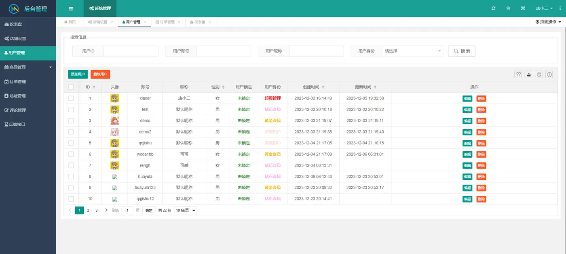Image resolution: width=566 pixels, height=254 pixels.
Task: Open 后端接口 in the sidebar
Action: (28, 125)
